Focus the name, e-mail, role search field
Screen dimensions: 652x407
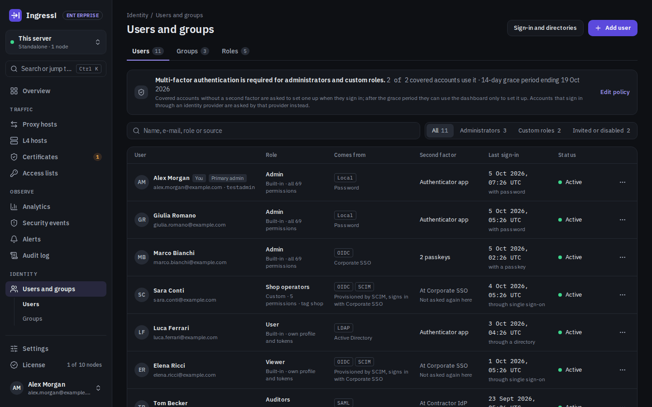pyautogui.click(x=273, y=131)
